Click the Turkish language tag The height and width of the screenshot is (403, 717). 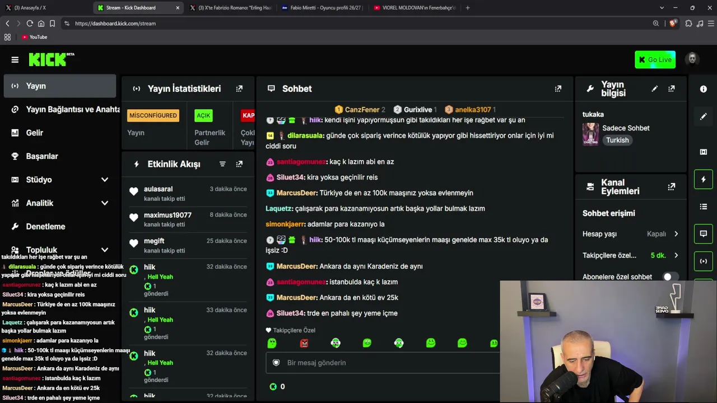[x=617, y=140]
